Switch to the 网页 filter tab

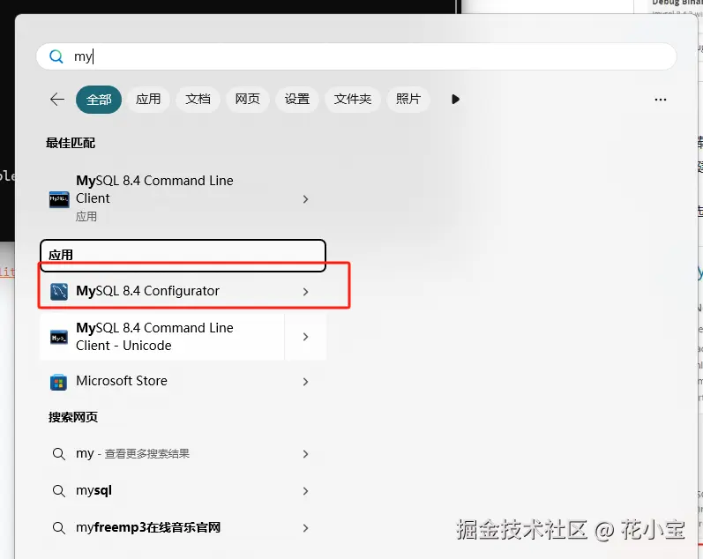pyautogui.click(x=248, y=99)
